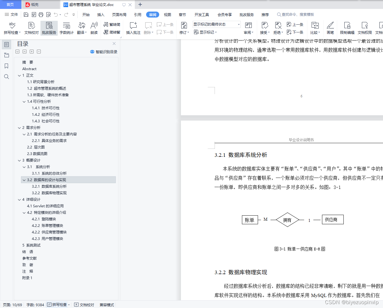Click command search box

pos(296,15)
